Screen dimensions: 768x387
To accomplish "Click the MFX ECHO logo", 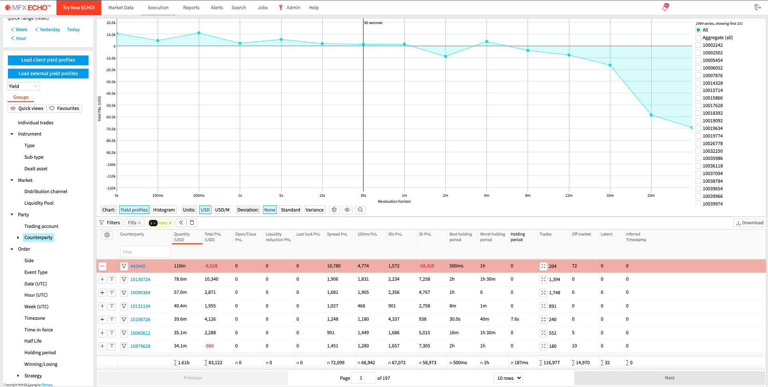I will click(28, 8).
